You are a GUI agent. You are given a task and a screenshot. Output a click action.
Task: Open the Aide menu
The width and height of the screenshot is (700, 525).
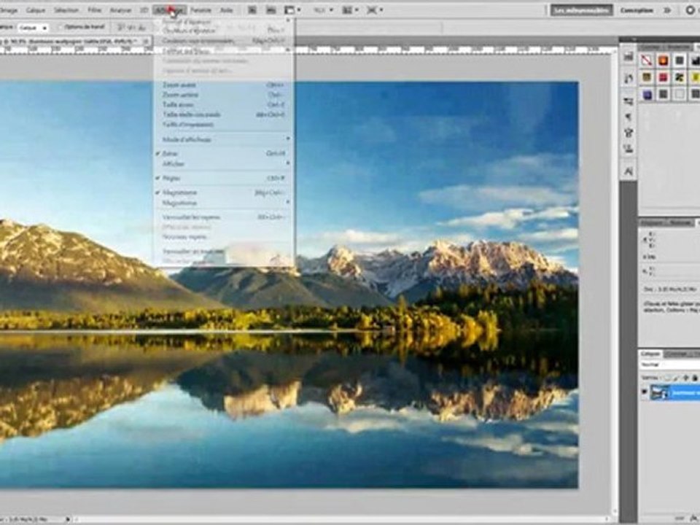(227, 9)
